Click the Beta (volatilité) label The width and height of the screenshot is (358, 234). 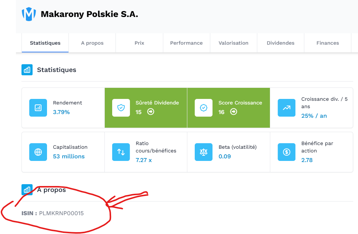(x=237, y=147)
